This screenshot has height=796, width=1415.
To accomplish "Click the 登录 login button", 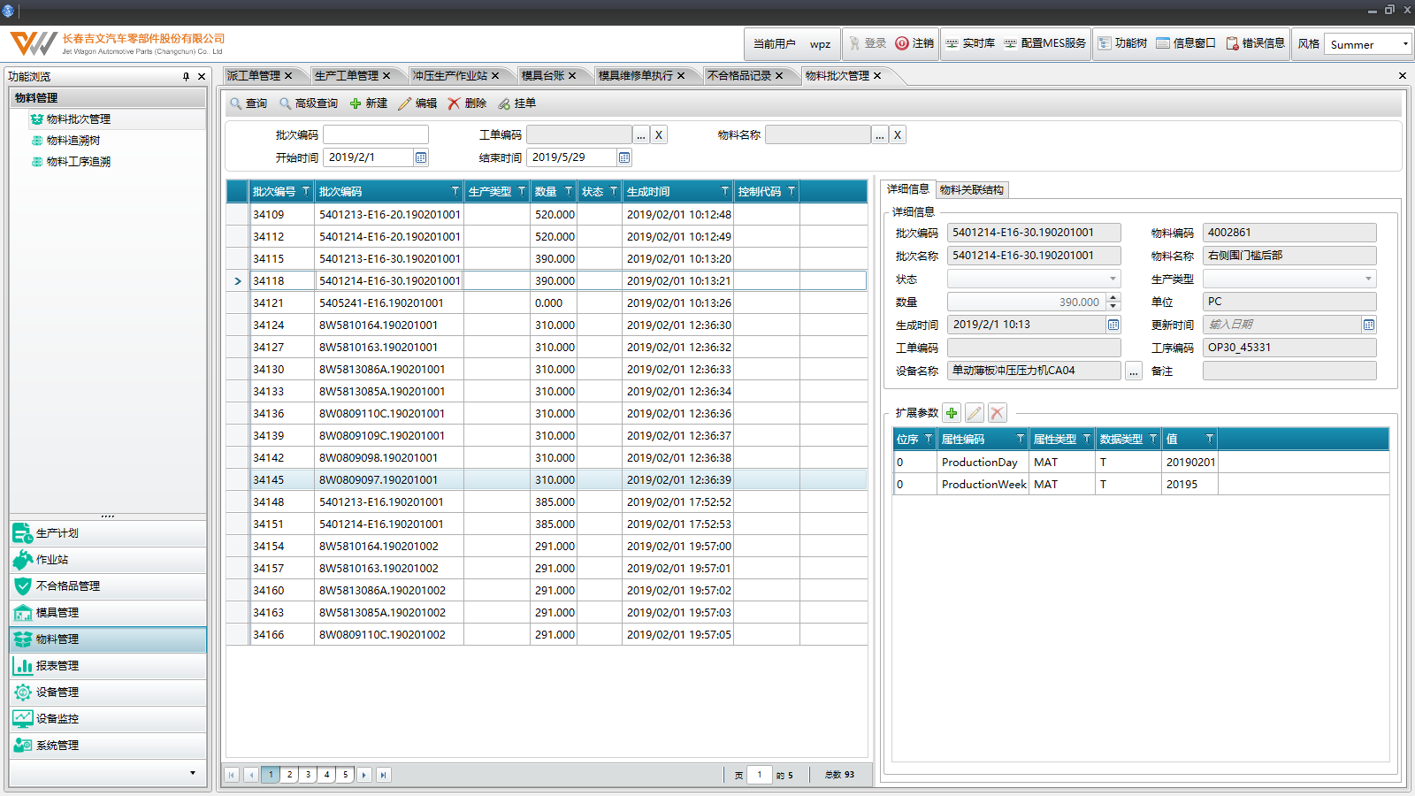I will point(868,43).
